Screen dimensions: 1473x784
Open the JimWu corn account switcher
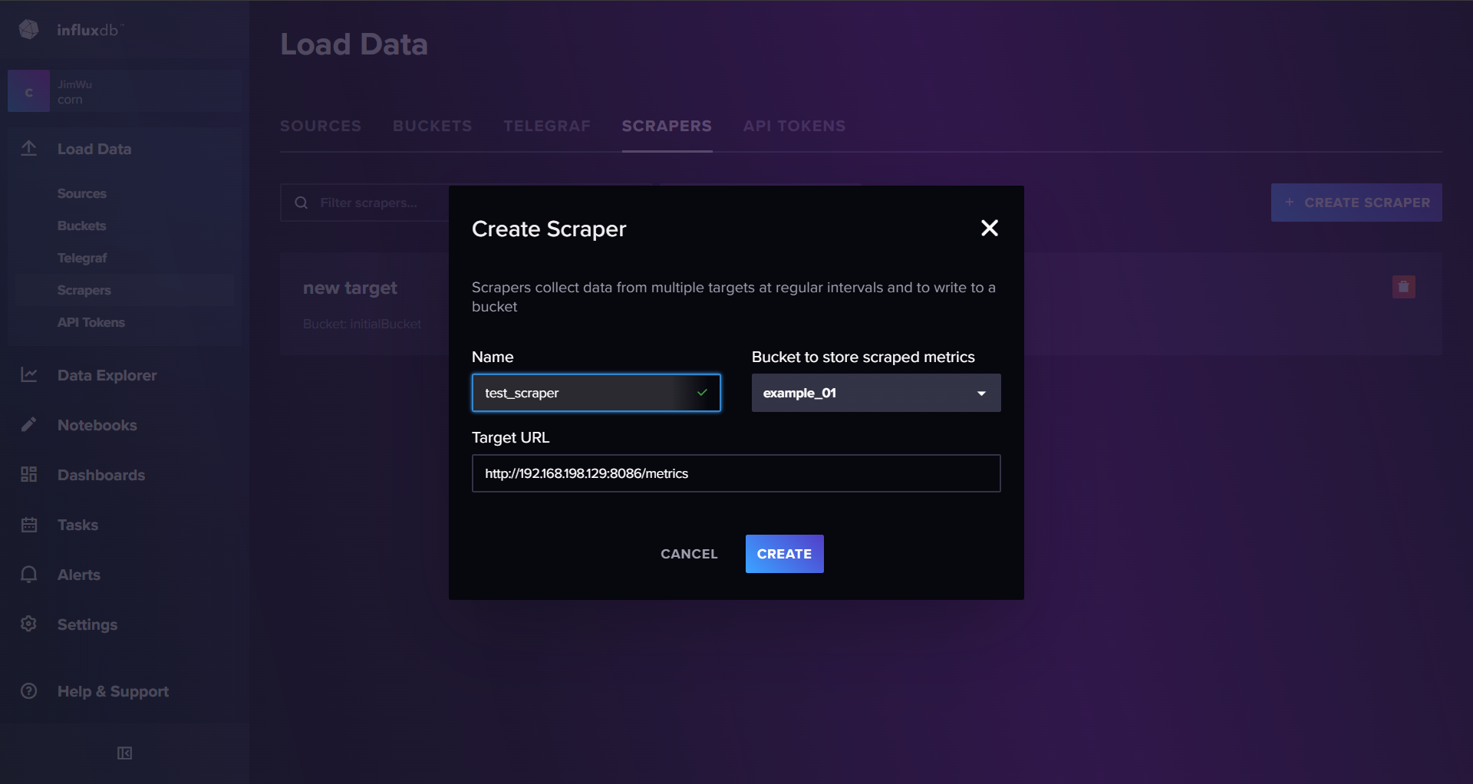coord(124,91)
